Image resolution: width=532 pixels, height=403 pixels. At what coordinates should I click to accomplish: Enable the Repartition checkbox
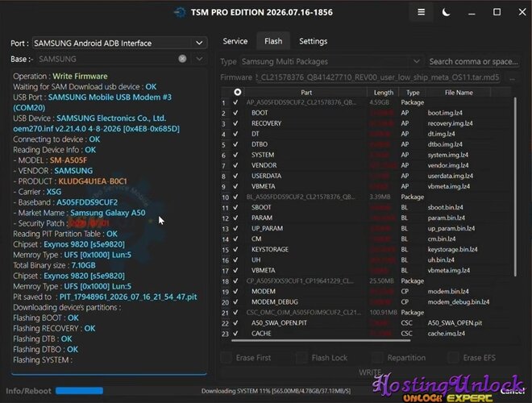click(x=377, y=358)
